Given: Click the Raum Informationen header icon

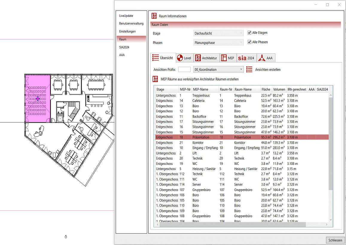Looking at the screenshot, I should tap(154, 16).
